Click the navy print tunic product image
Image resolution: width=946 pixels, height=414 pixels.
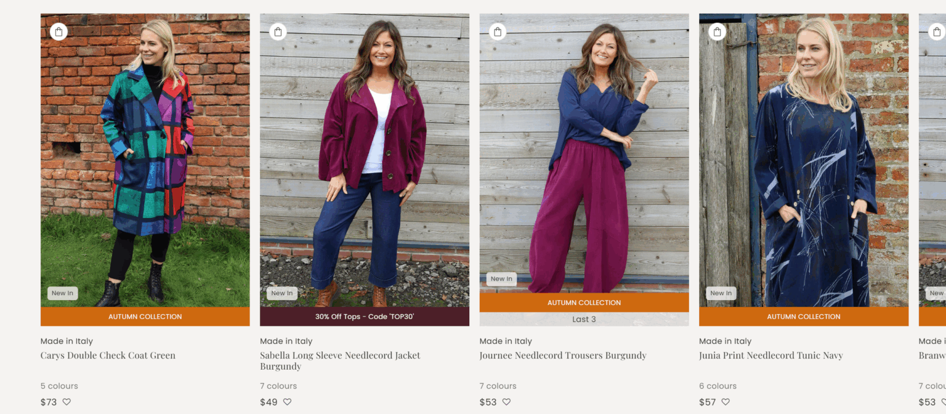803,160
